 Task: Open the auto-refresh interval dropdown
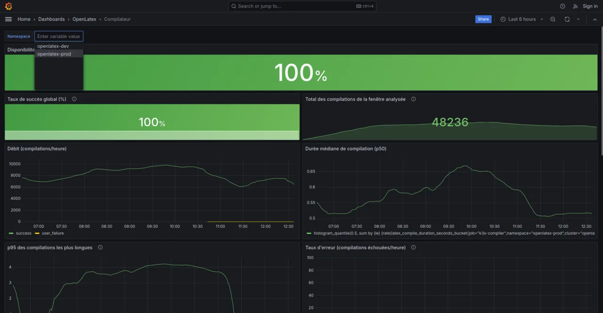pos(579,19)
